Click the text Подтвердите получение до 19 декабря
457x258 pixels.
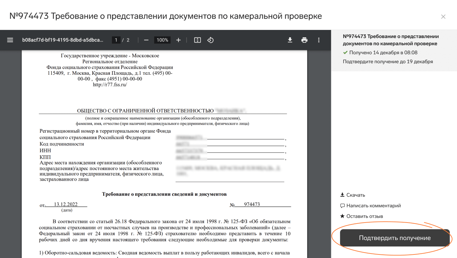[x=388, y=62]
